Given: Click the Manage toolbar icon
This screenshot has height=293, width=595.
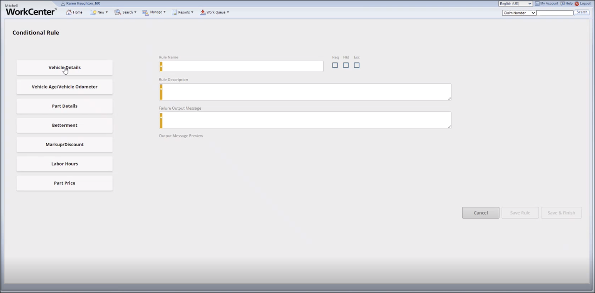Looking at the screenshot, I should point(145,12).
